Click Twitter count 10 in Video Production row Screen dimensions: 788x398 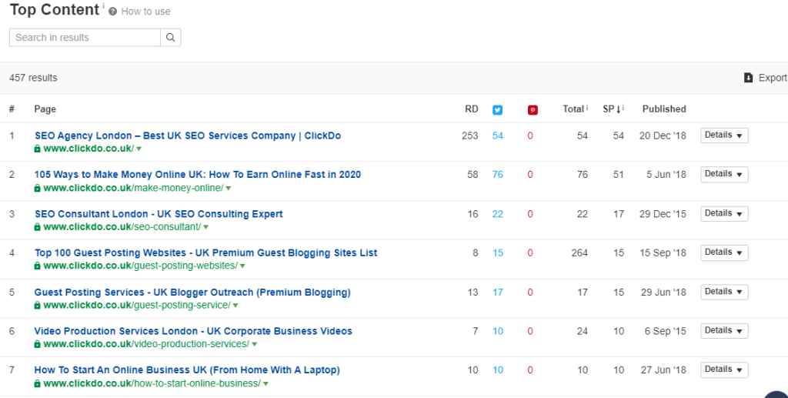pyautogui.click(x=498, y=331)
